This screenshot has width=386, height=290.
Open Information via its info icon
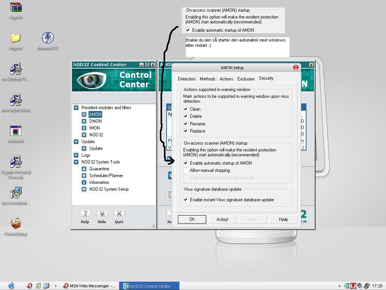[x=84, y=182]
